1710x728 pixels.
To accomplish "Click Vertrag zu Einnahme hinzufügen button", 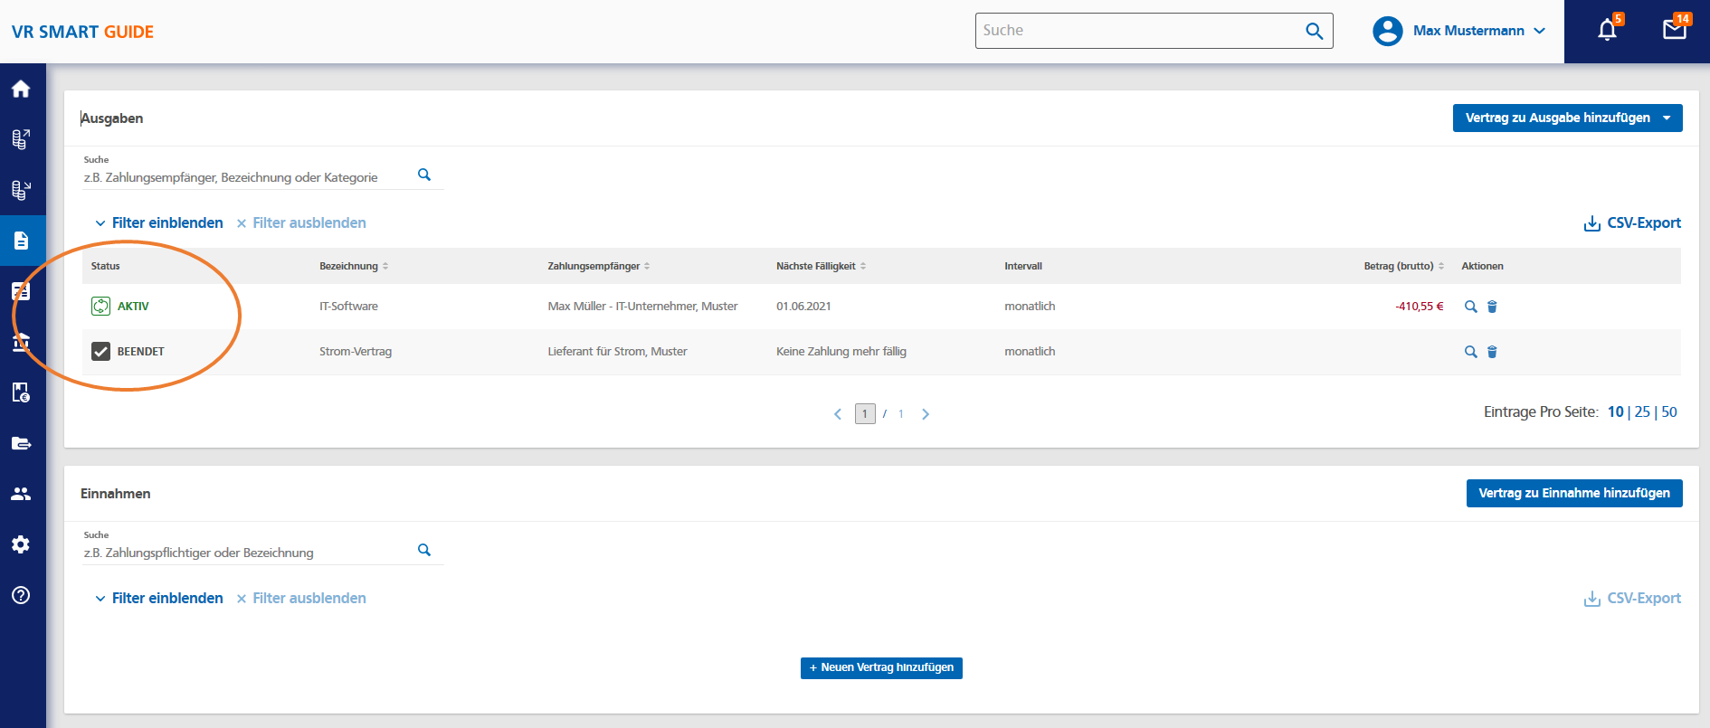I will pyautogui.click(x=1574, y=493).
